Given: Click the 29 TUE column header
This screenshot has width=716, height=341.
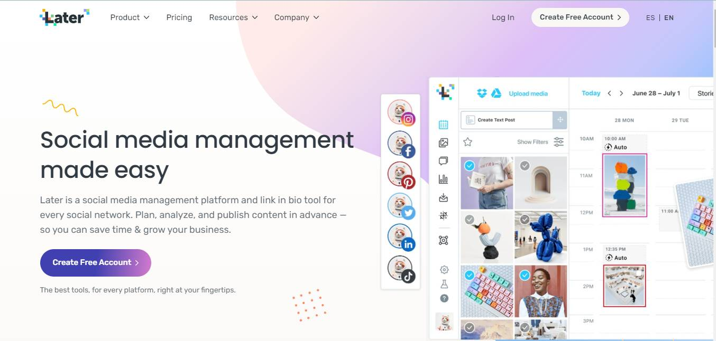Looking at the screenshot, I should coord(680,120).
